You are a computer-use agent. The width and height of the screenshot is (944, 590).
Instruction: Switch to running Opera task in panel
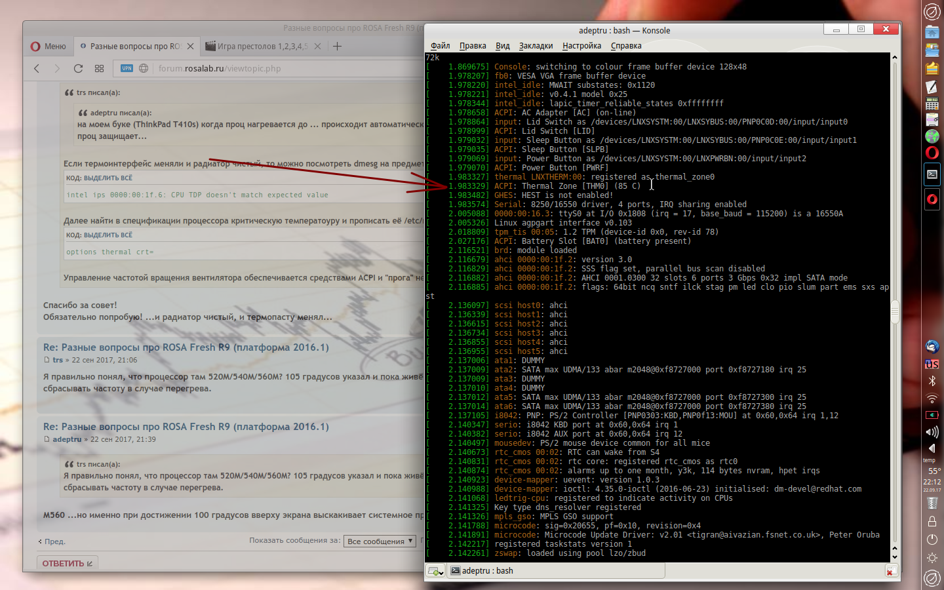[932, 199]
